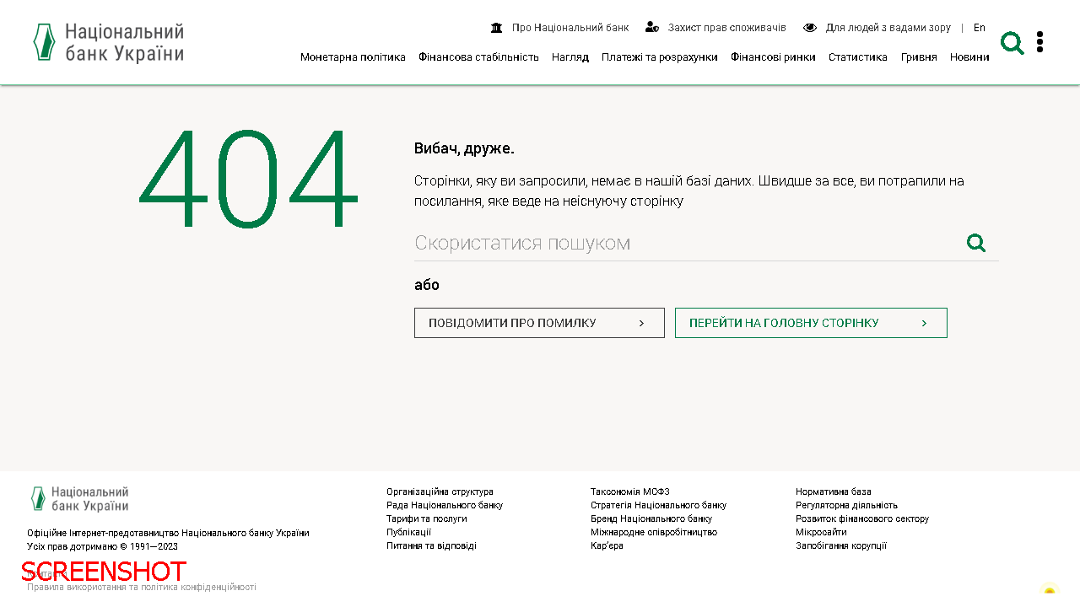Open Запобігання корупції footer link
This screenshot has height=607, width=1080.
[x=841, y=545]
